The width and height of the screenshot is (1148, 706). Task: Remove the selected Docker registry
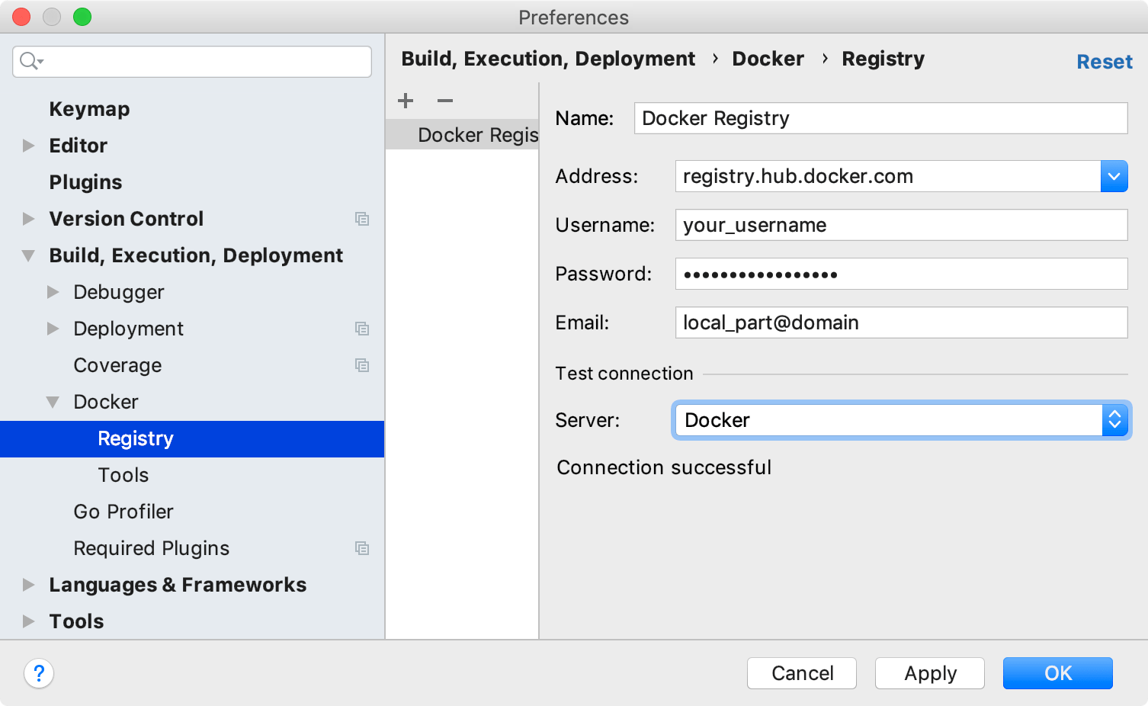click(x=444, y=100)
